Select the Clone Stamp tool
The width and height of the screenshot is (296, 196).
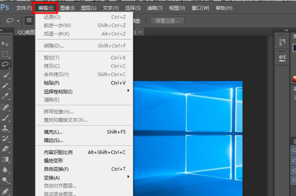tap(5, 128)
